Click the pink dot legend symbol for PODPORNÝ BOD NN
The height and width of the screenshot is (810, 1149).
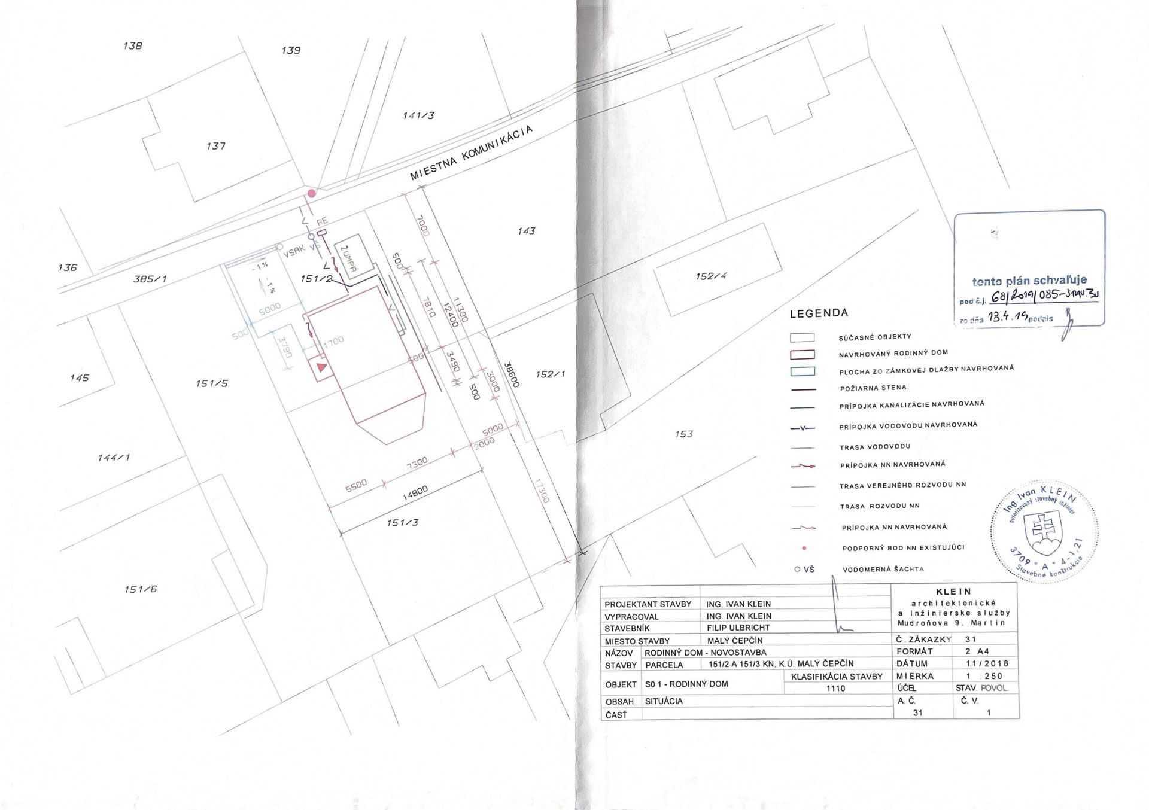click(x=804, y=548)
